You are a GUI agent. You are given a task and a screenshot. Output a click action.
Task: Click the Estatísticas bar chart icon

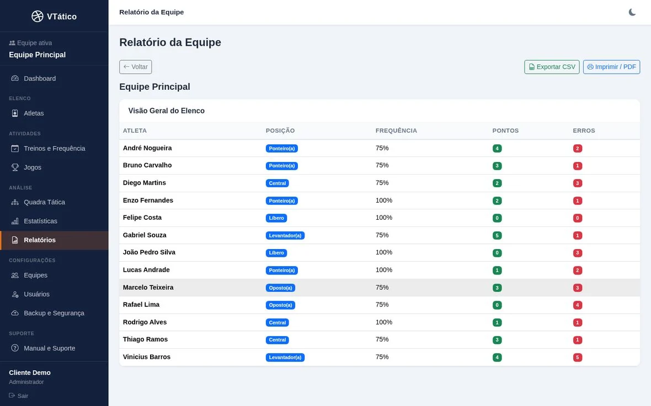pos(15,221)
